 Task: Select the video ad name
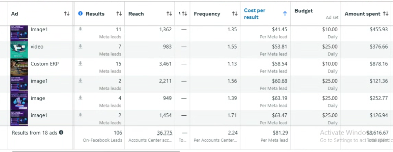(x=37, y=47)
